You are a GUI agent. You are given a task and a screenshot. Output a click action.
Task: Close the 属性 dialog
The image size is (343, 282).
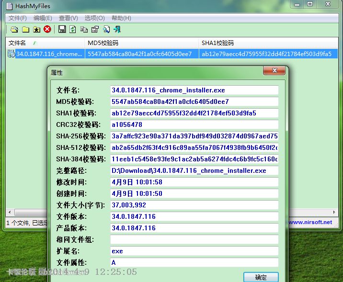pyautogui.click(x=274, y=70)
